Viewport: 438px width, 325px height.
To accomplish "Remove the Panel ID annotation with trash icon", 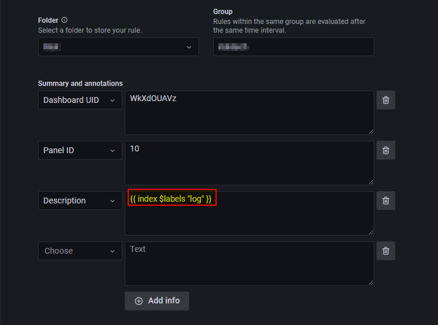I will [x=385, y=150].
